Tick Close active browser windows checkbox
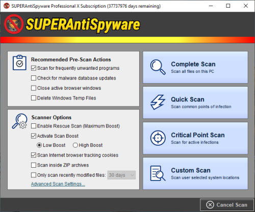This screenshot has width=255, height=212. (34, 88)
